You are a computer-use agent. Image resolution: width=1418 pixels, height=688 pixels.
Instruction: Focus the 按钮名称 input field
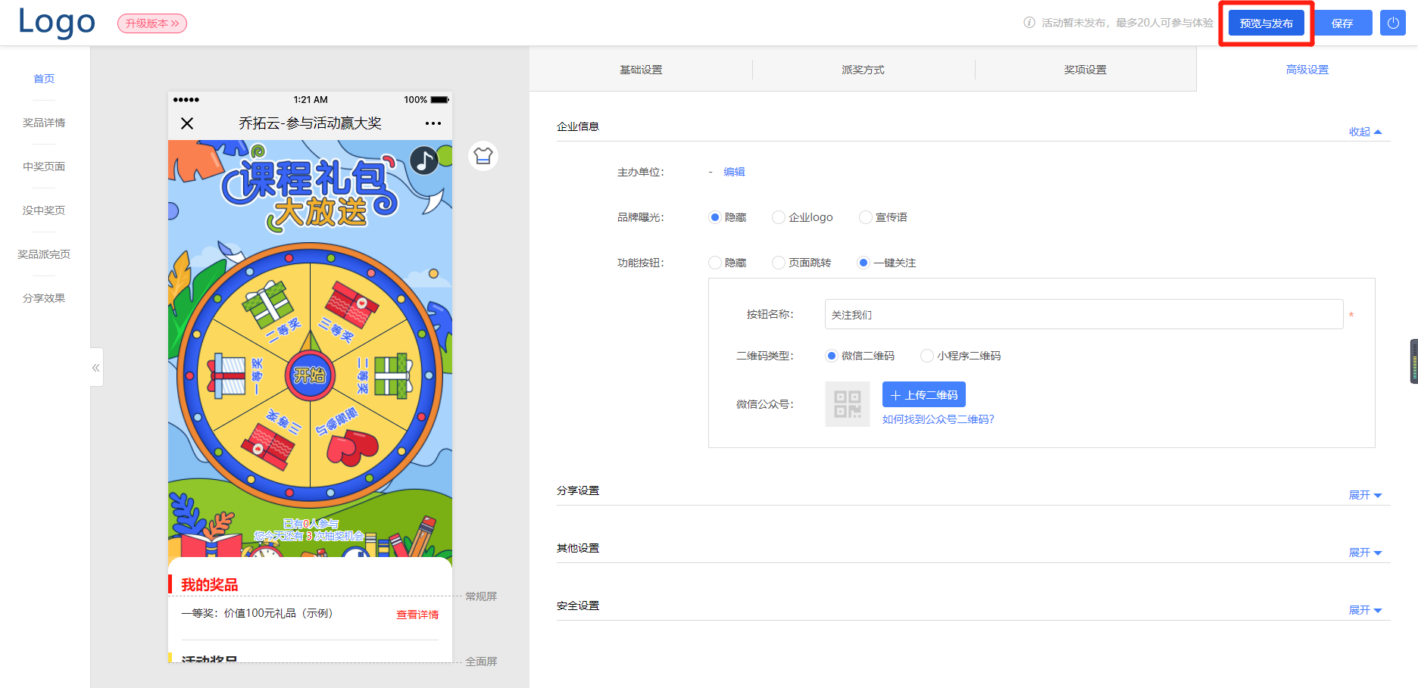(1084, 314)
